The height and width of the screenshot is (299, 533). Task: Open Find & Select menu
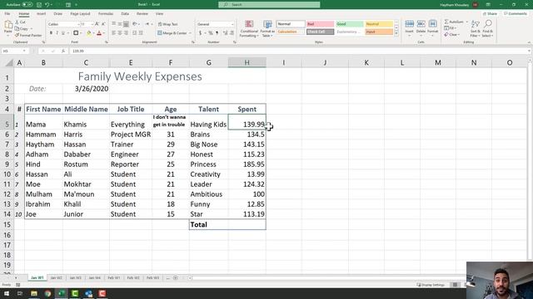(487, 28)
